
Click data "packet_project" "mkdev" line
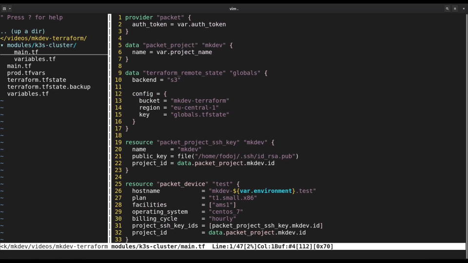[179, 45]
